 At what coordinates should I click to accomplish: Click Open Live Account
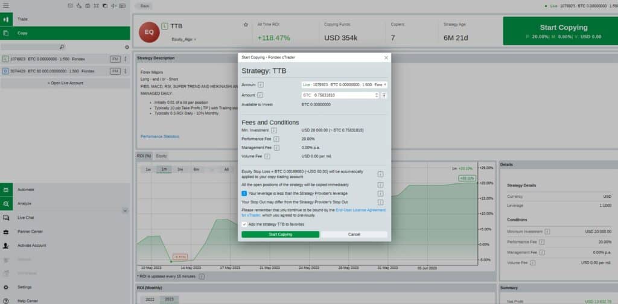tap(65, 83)
